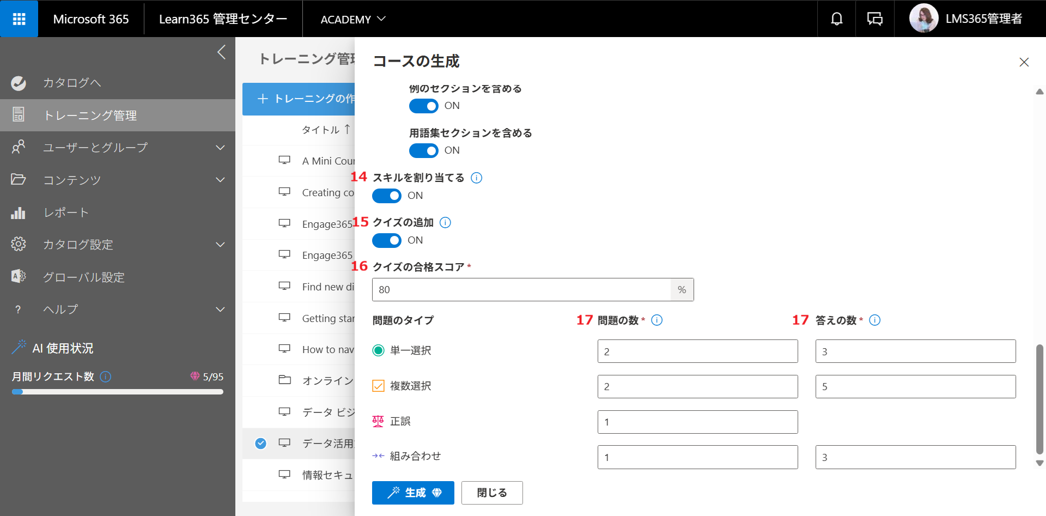This screenshot has width=1046, height=516.
Task: Click info icon beside スキルを割り当てる
Action: [x=477, y=178]
